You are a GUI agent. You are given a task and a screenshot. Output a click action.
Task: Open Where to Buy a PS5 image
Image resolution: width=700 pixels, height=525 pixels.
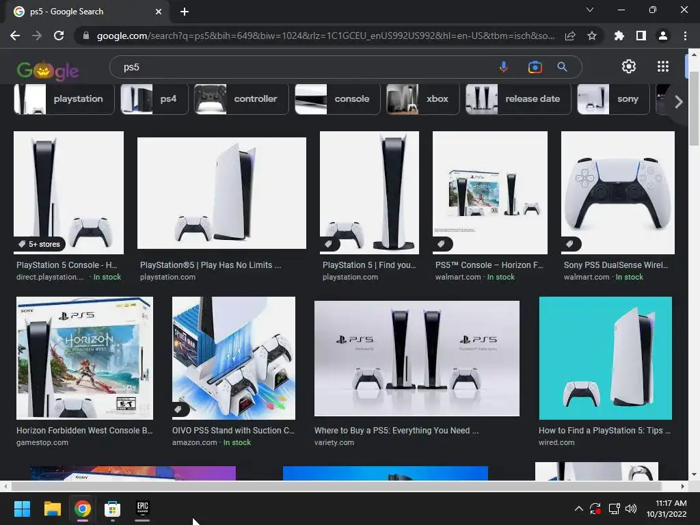pyautogui.click(x=417, y=358)
